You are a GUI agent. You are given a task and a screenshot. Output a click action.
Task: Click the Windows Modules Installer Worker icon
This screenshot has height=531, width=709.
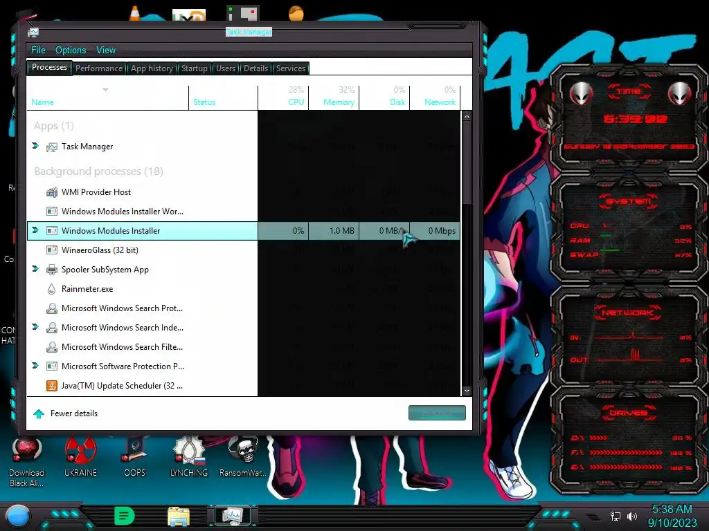coord(52,212)
